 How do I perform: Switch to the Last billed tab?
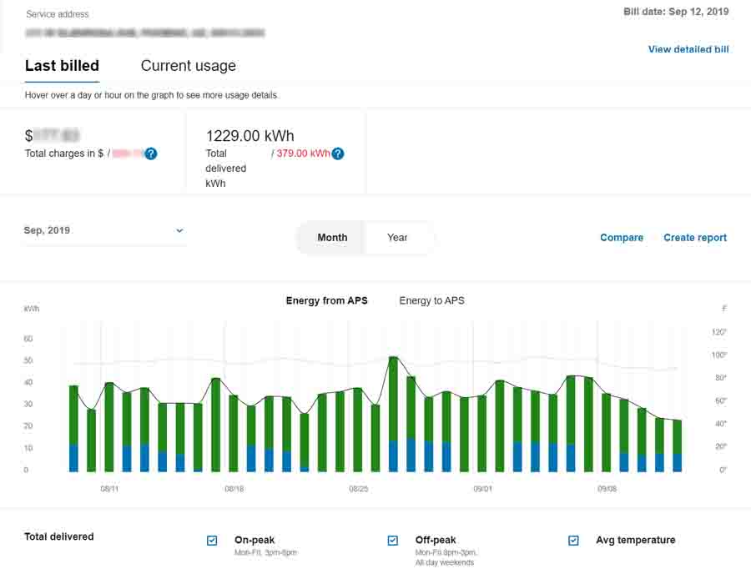[63, 66]
